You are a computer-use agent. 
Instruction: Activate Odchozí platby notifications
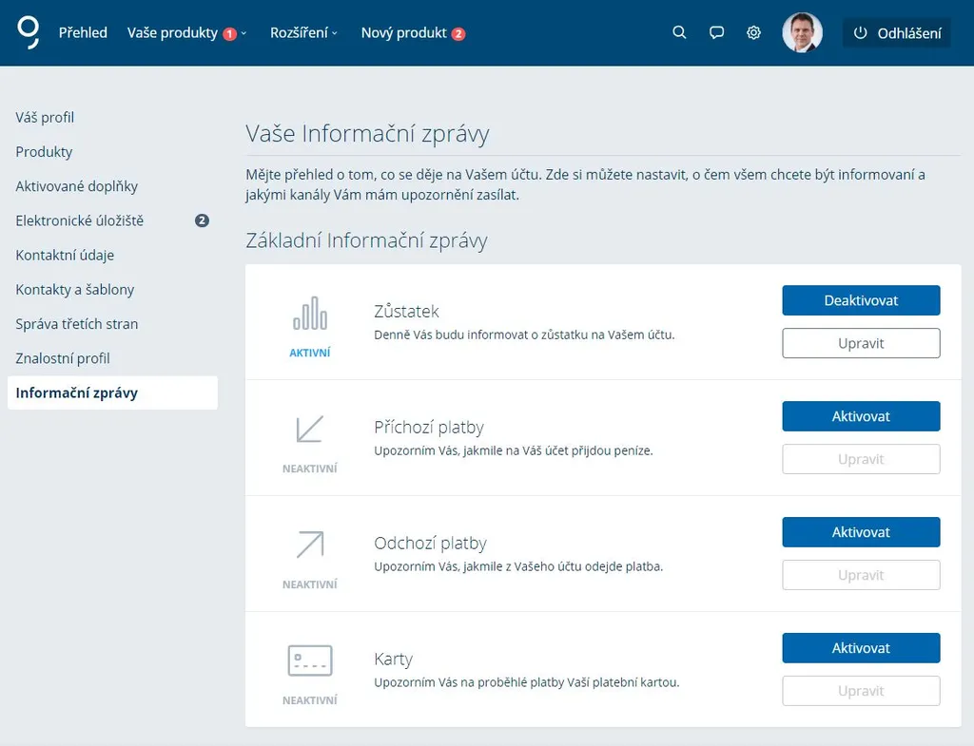point(861,532)
